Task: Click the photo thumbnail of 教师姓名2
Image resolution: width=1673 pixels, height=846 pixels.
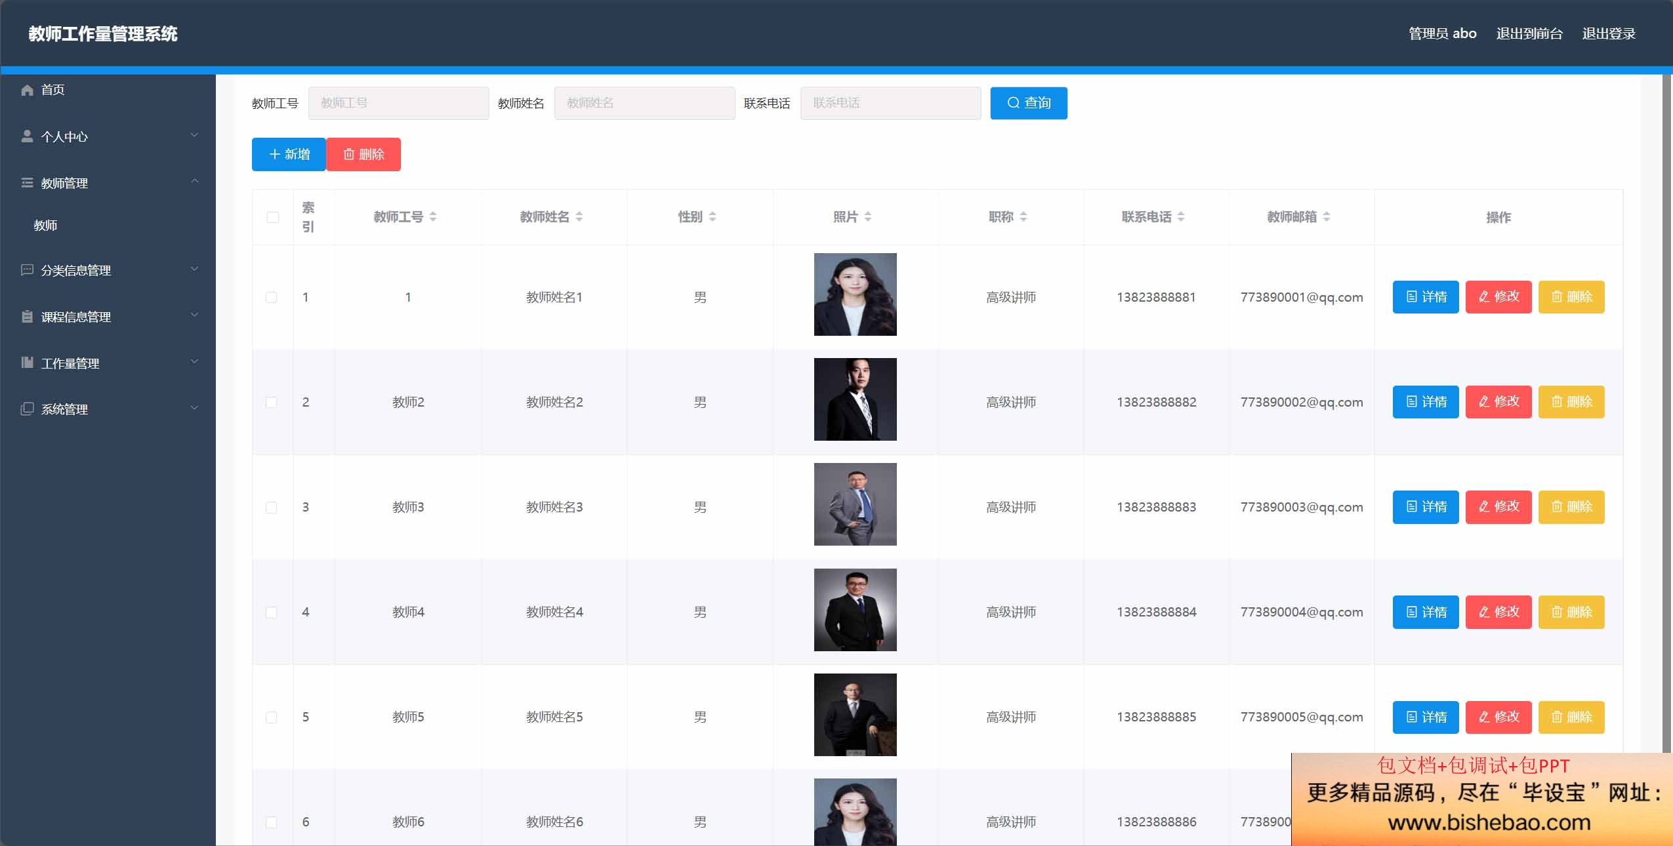Action: (x=856, y=399)
